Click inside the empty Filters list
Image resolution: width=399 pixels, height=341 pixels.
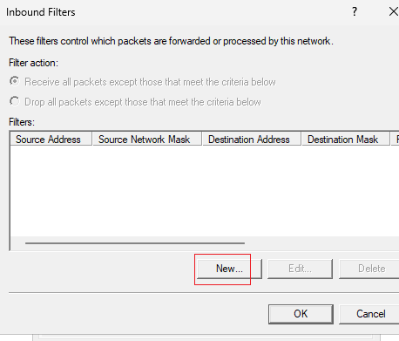click(203, 190)
